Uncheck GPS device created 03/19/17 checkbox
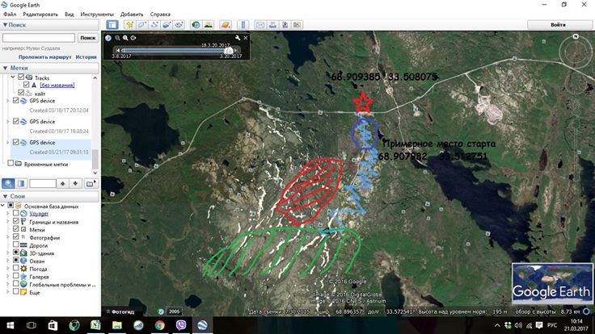Viewport: 595px width, 334px height. [15, 121]
